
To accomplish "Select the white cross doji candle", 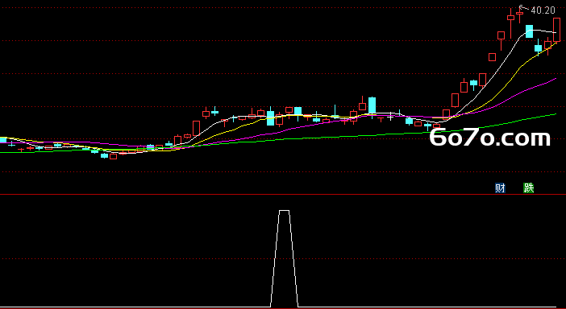I will coord(390,117).
